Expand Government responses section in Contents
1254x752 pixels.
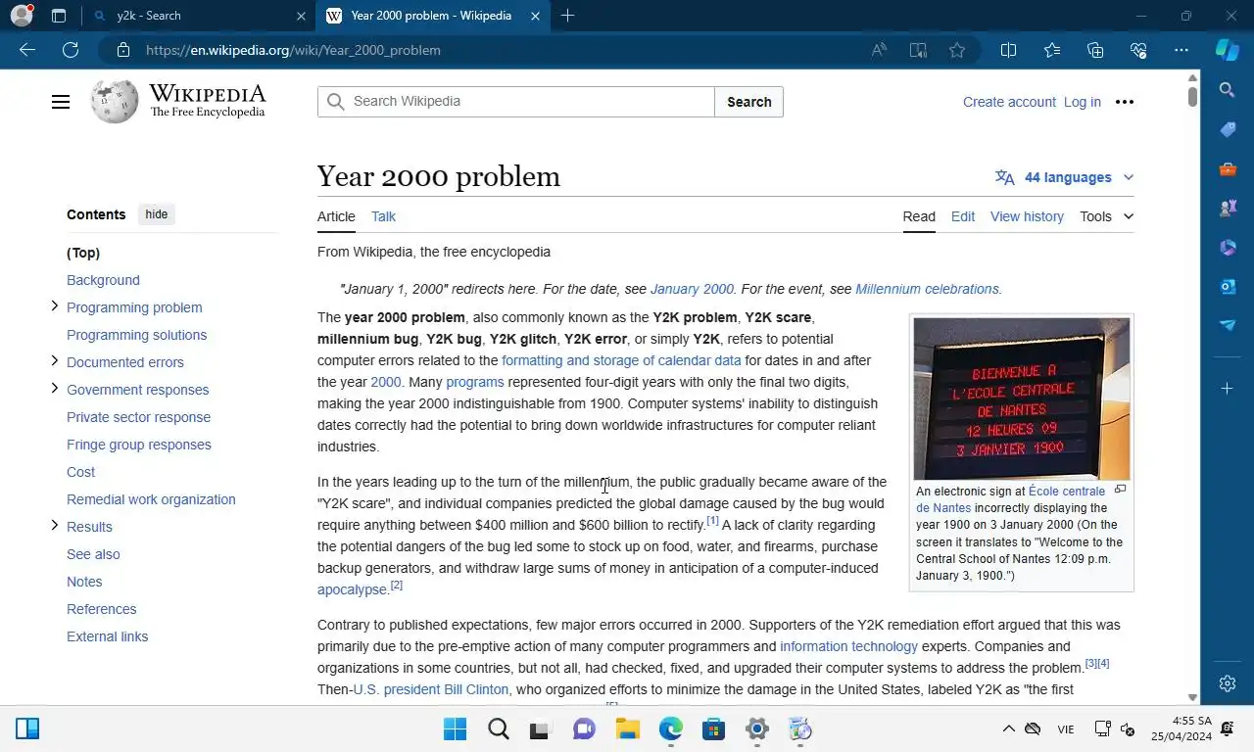pyautogui.click(x=55, y=389)
